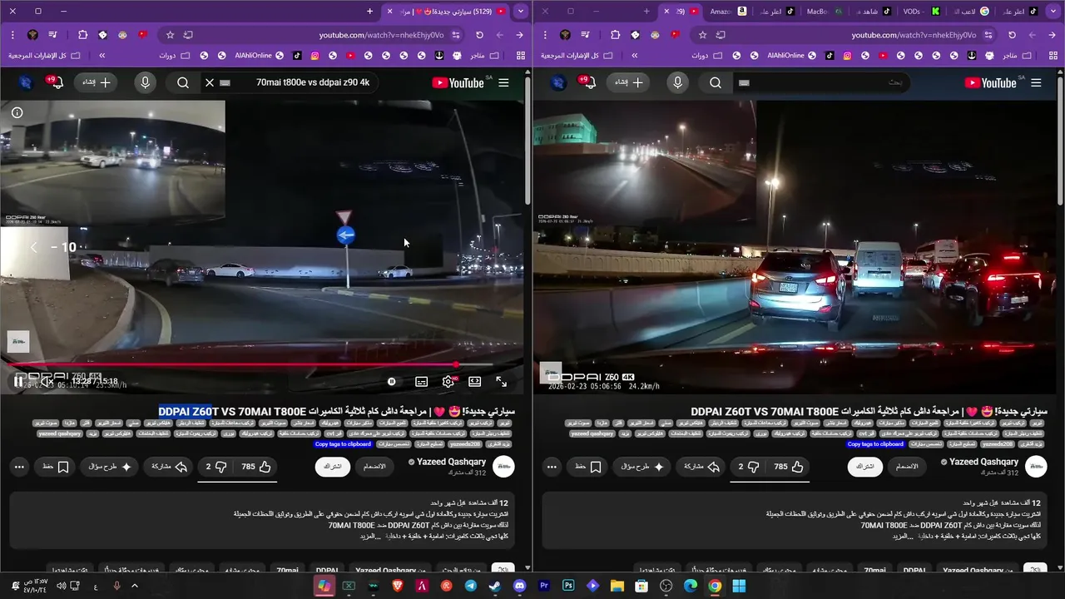This screenshot has height=599, width=1065.
Task: Start voice search in right YouTube window
Action: tap(677, 83)
